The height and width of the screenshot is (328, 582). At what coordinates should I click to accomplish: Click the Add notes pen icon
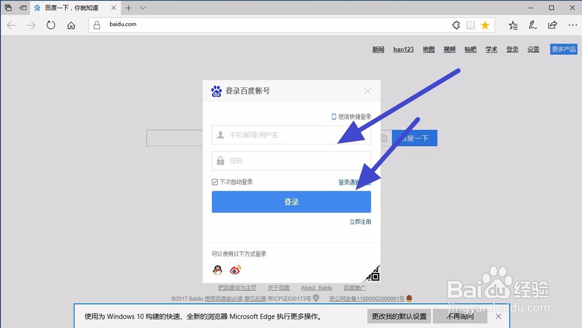click(533, 25)
